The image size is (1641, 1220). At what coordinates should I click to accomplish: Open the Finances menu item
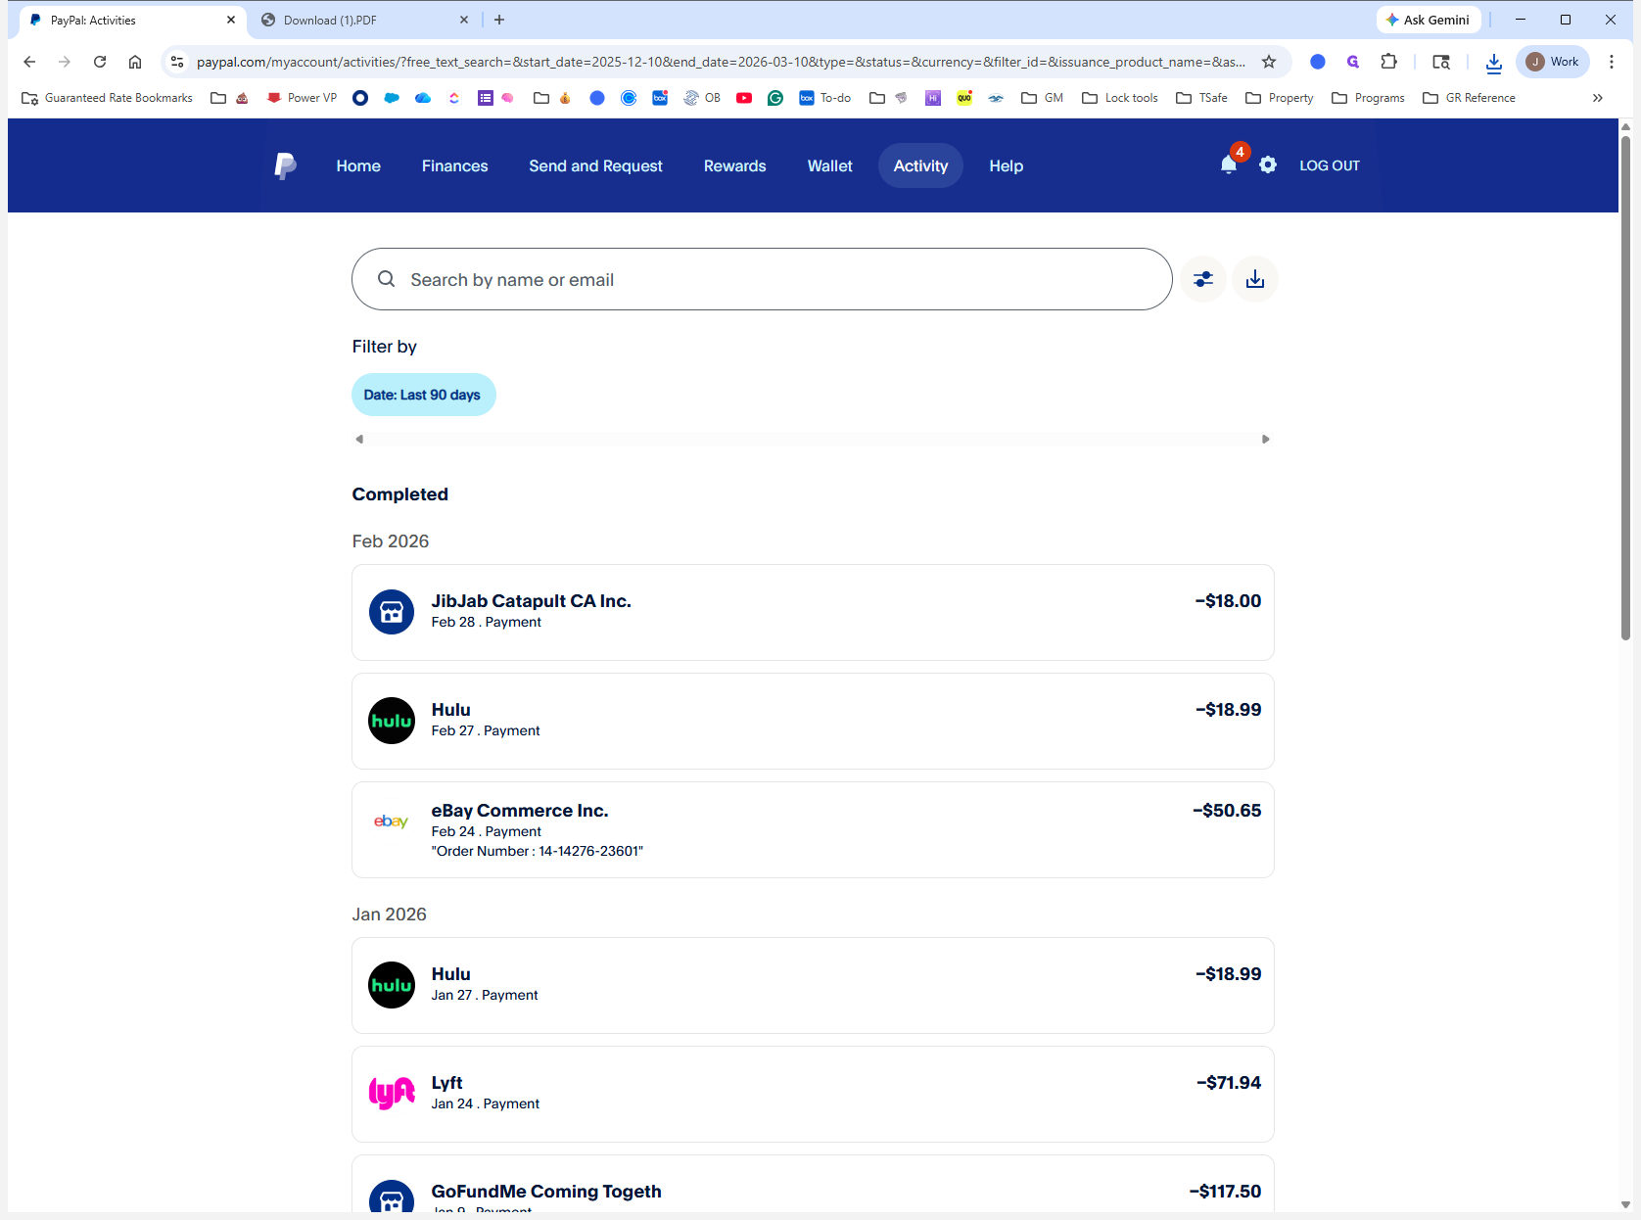coord(454,165)
